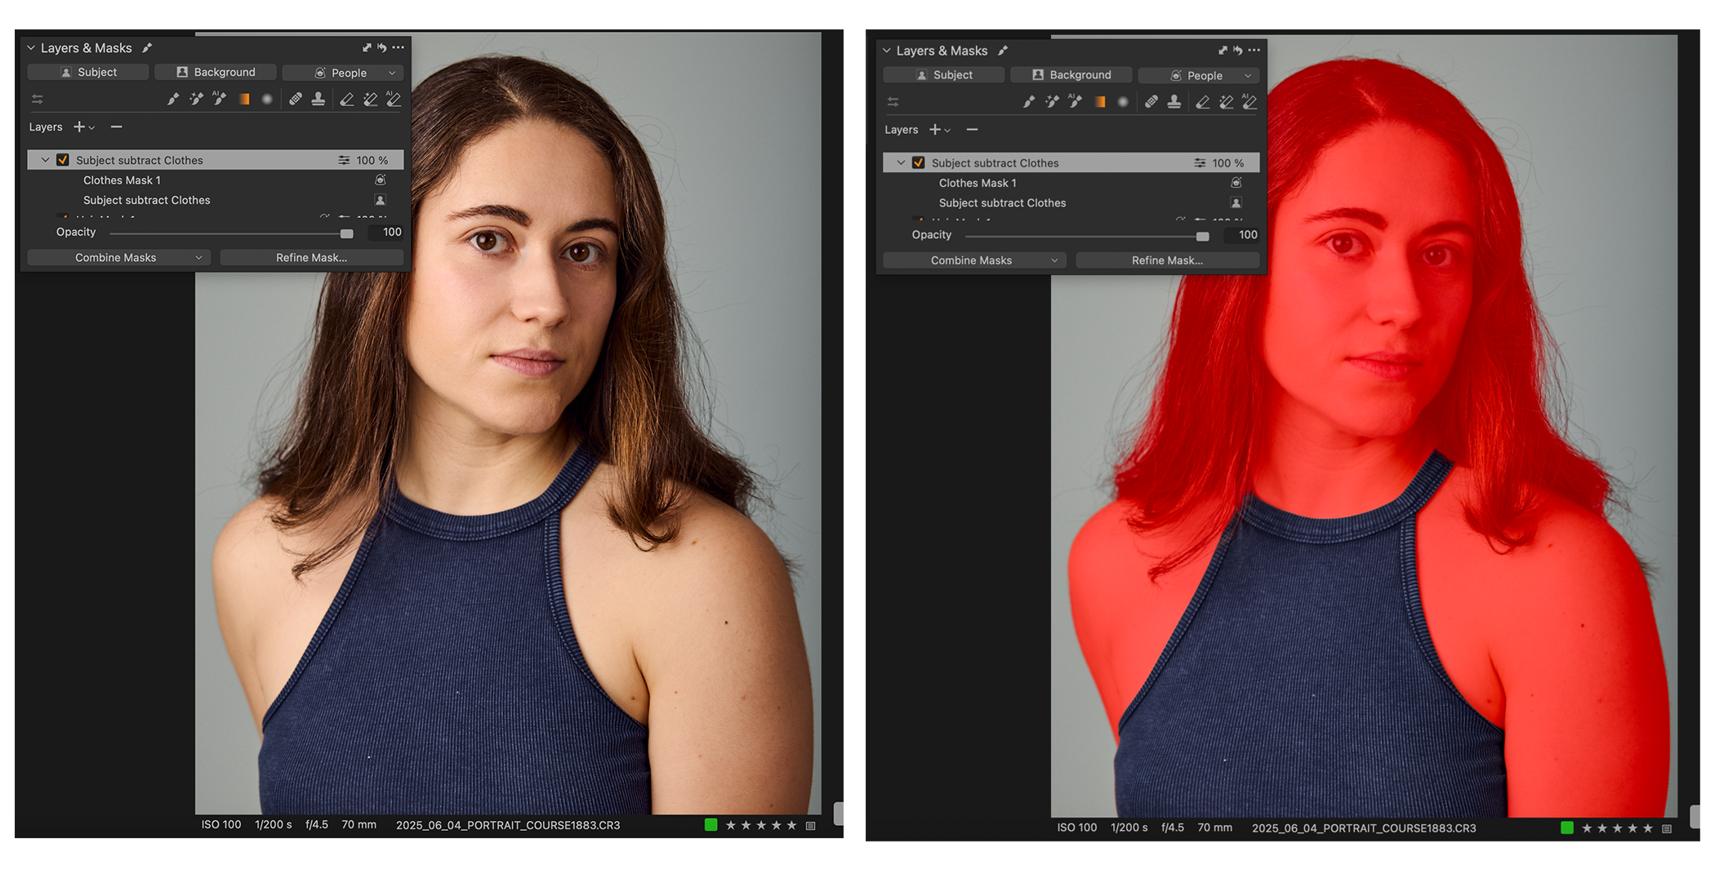The width and height of the screenshot is (1715, 879).
Task: Click Refine Mask... button in right panel
Action: (1167, 260)
